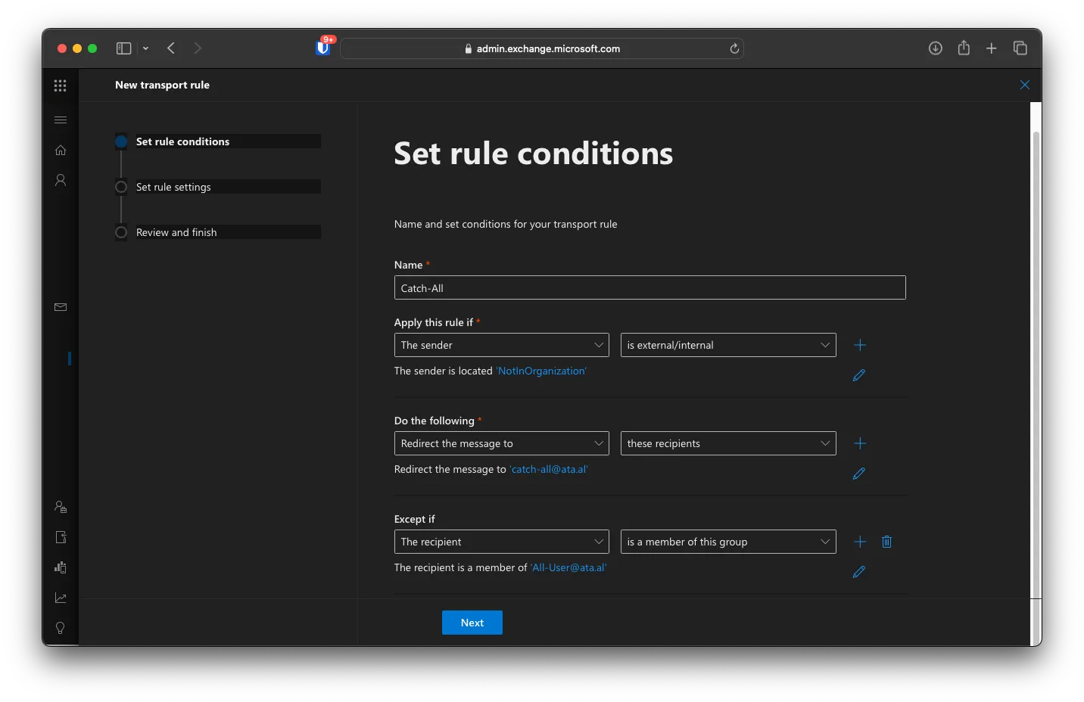Go to Home in the sidebar

click(x=61, y=150)
